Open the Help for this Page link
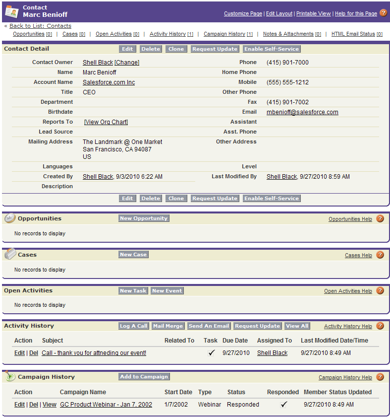This screenshot has width=390, height=419. [x=356, y=13]
